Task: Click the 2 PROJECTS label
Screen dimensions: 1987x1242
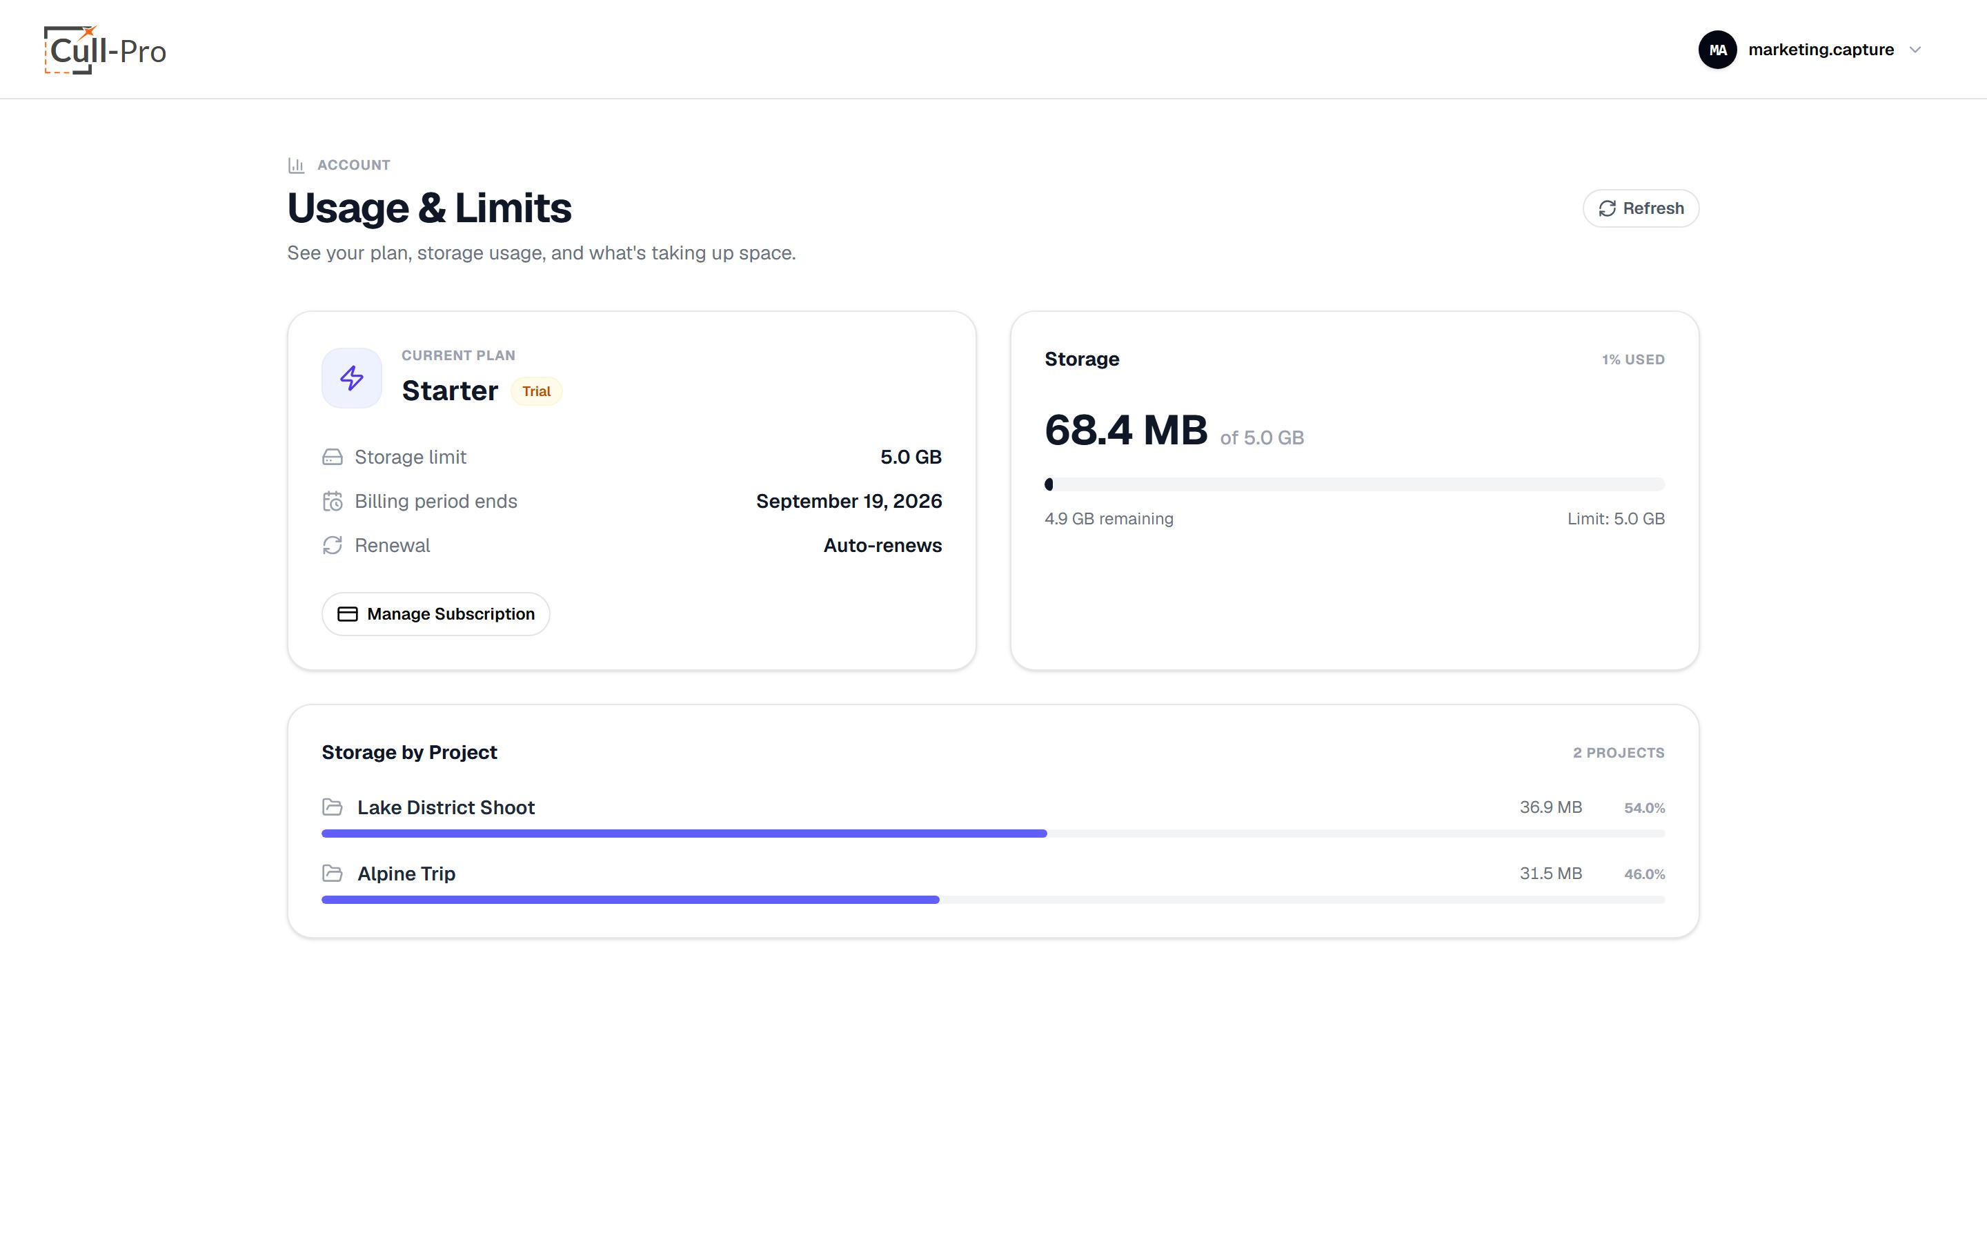Action: tap(1619, 753)
